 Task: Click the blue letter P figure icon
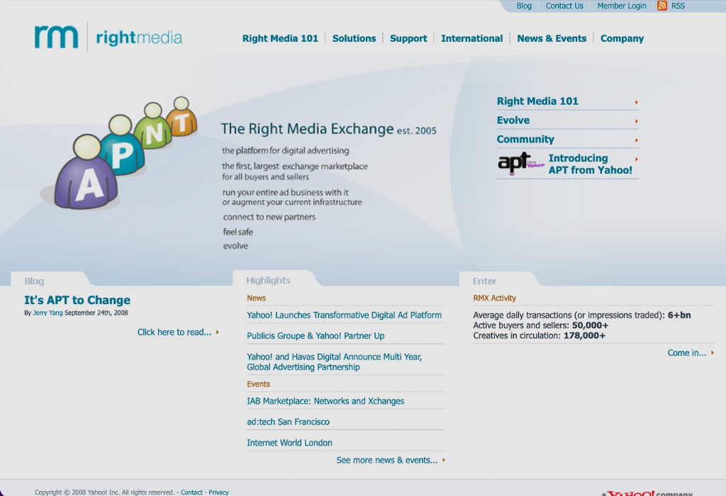123,145
